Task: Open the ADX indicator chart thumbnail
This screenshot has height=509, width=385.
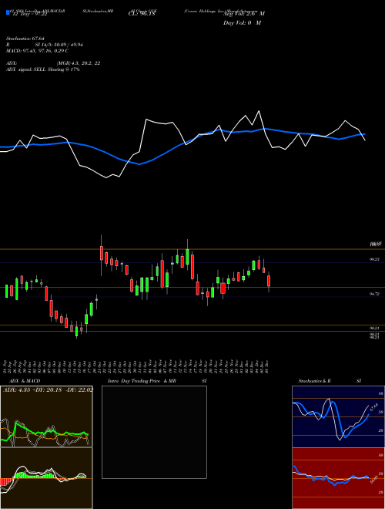Action: pyautogui.click(x=46, y=416)
